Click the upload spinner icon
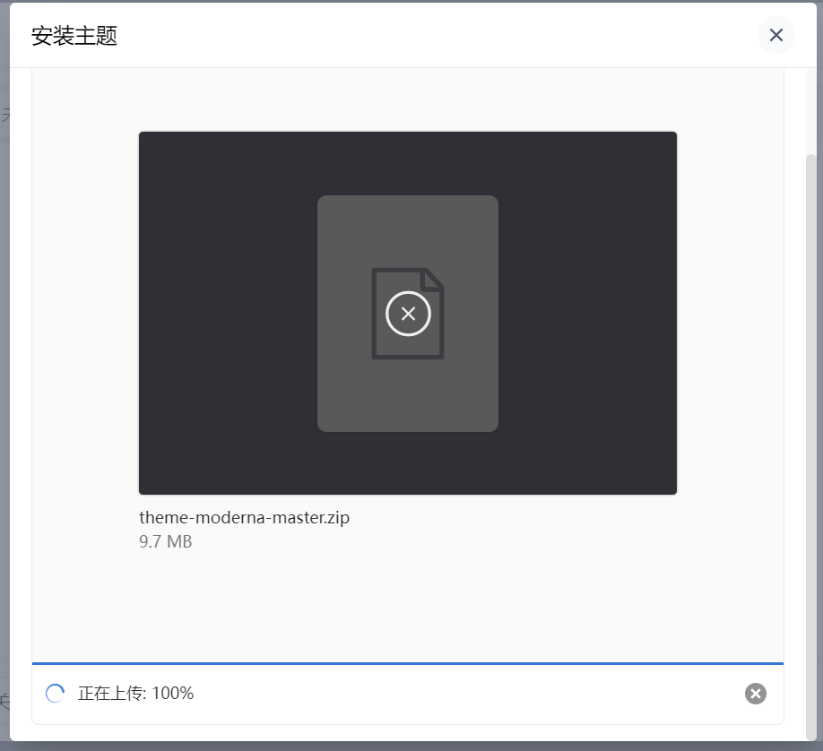This screenshot has height=751, width=823. point(55,694)
